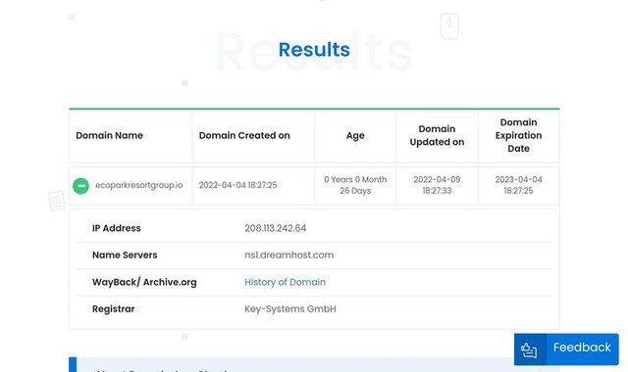Click the WayBack/ Archive.org row label
This screenshot has width=628, height=372.
[144, 282]
